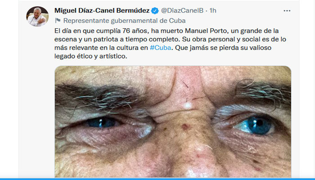The width and height of the screenshot is (315, 180).
Task: Click the darker shadowed eye in the photo
Action: click(x=103, y=122)
